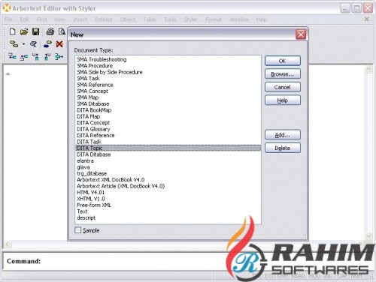Open the Window menu

click(x=239, y=19)
